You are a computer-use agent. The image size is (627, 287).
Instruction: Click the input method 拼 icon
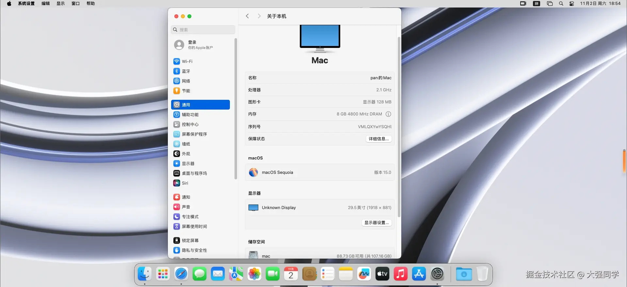537,4
